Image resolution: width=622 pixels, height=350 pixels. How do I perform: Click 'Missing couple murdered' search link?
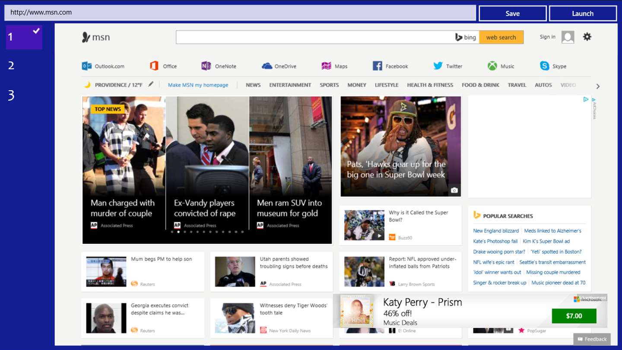(553, 272)
